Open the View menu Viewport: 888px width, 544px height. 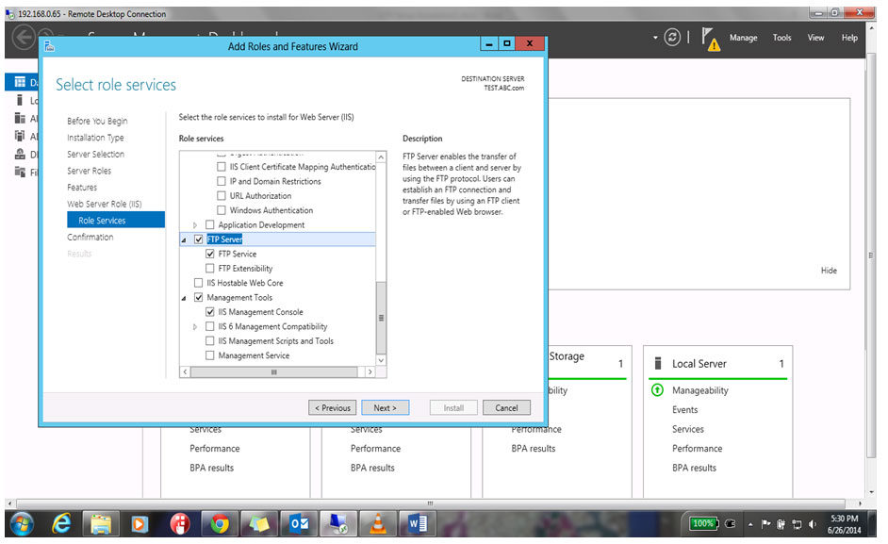pyautogui.click(x=815, y=38)
